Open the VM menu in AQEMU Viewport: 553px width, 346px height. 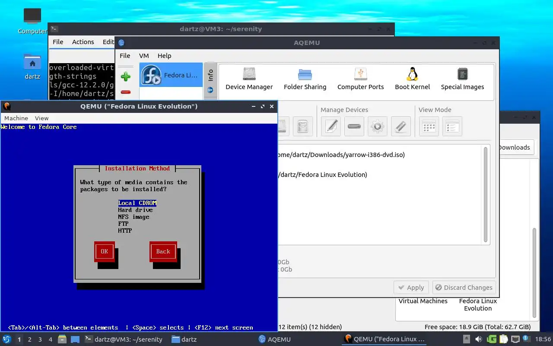pyautogui.click(x=144, y=55)
